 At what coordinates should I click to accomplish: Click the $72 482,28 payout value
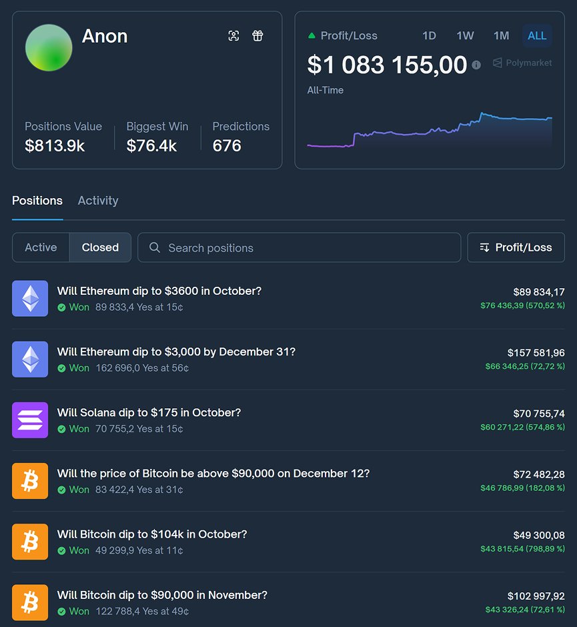tap(539, 474)
